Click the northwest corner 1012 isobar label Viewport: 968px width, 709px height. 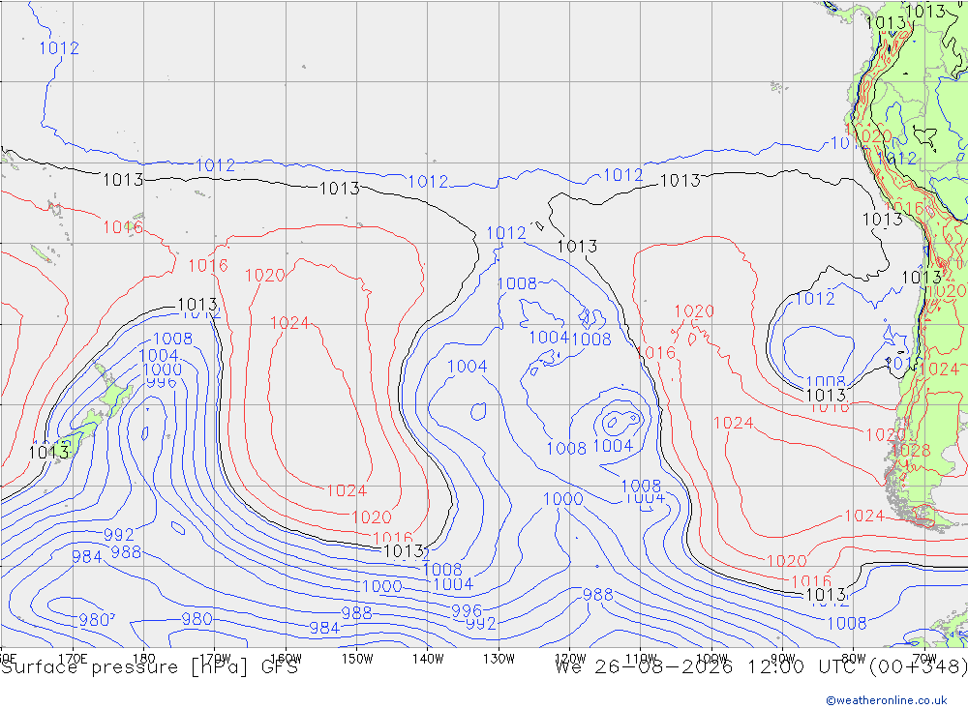coord(59,47)
